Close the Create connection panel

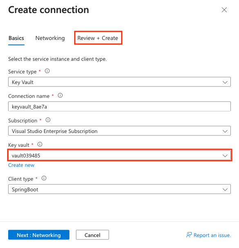point(224,10)
